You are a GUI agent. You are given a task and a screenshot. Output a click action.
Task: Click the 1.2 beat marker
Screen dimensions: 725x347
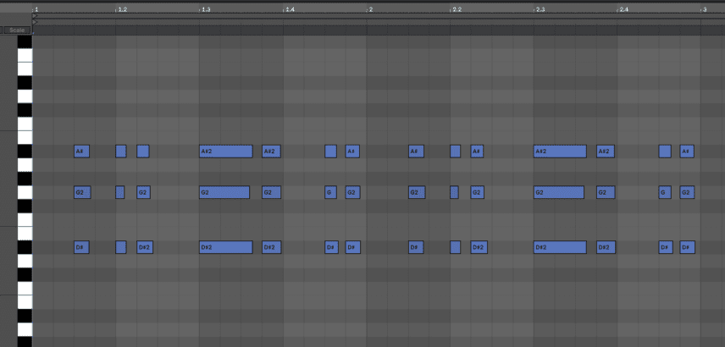122,9
